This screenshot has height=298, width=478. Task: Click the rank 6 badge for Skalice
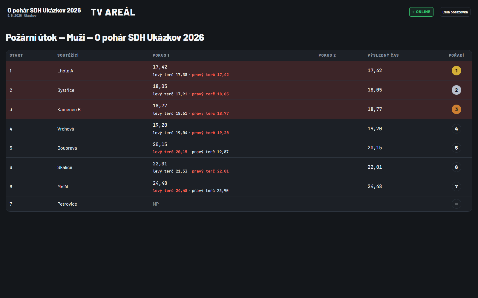click(x=456, y=167)
